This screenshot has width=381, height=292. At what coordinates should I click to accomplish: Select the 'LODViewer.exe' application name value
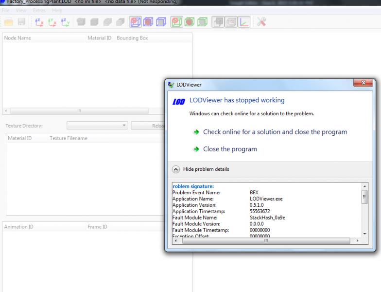point(266,199)
